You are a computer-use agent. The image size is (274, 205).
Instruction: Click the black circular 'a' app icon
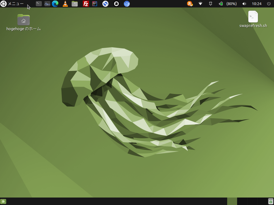(x=116, y=4)
